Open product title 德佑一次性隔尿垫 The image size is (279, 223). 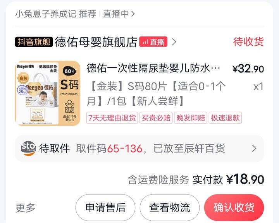point(153,68)
